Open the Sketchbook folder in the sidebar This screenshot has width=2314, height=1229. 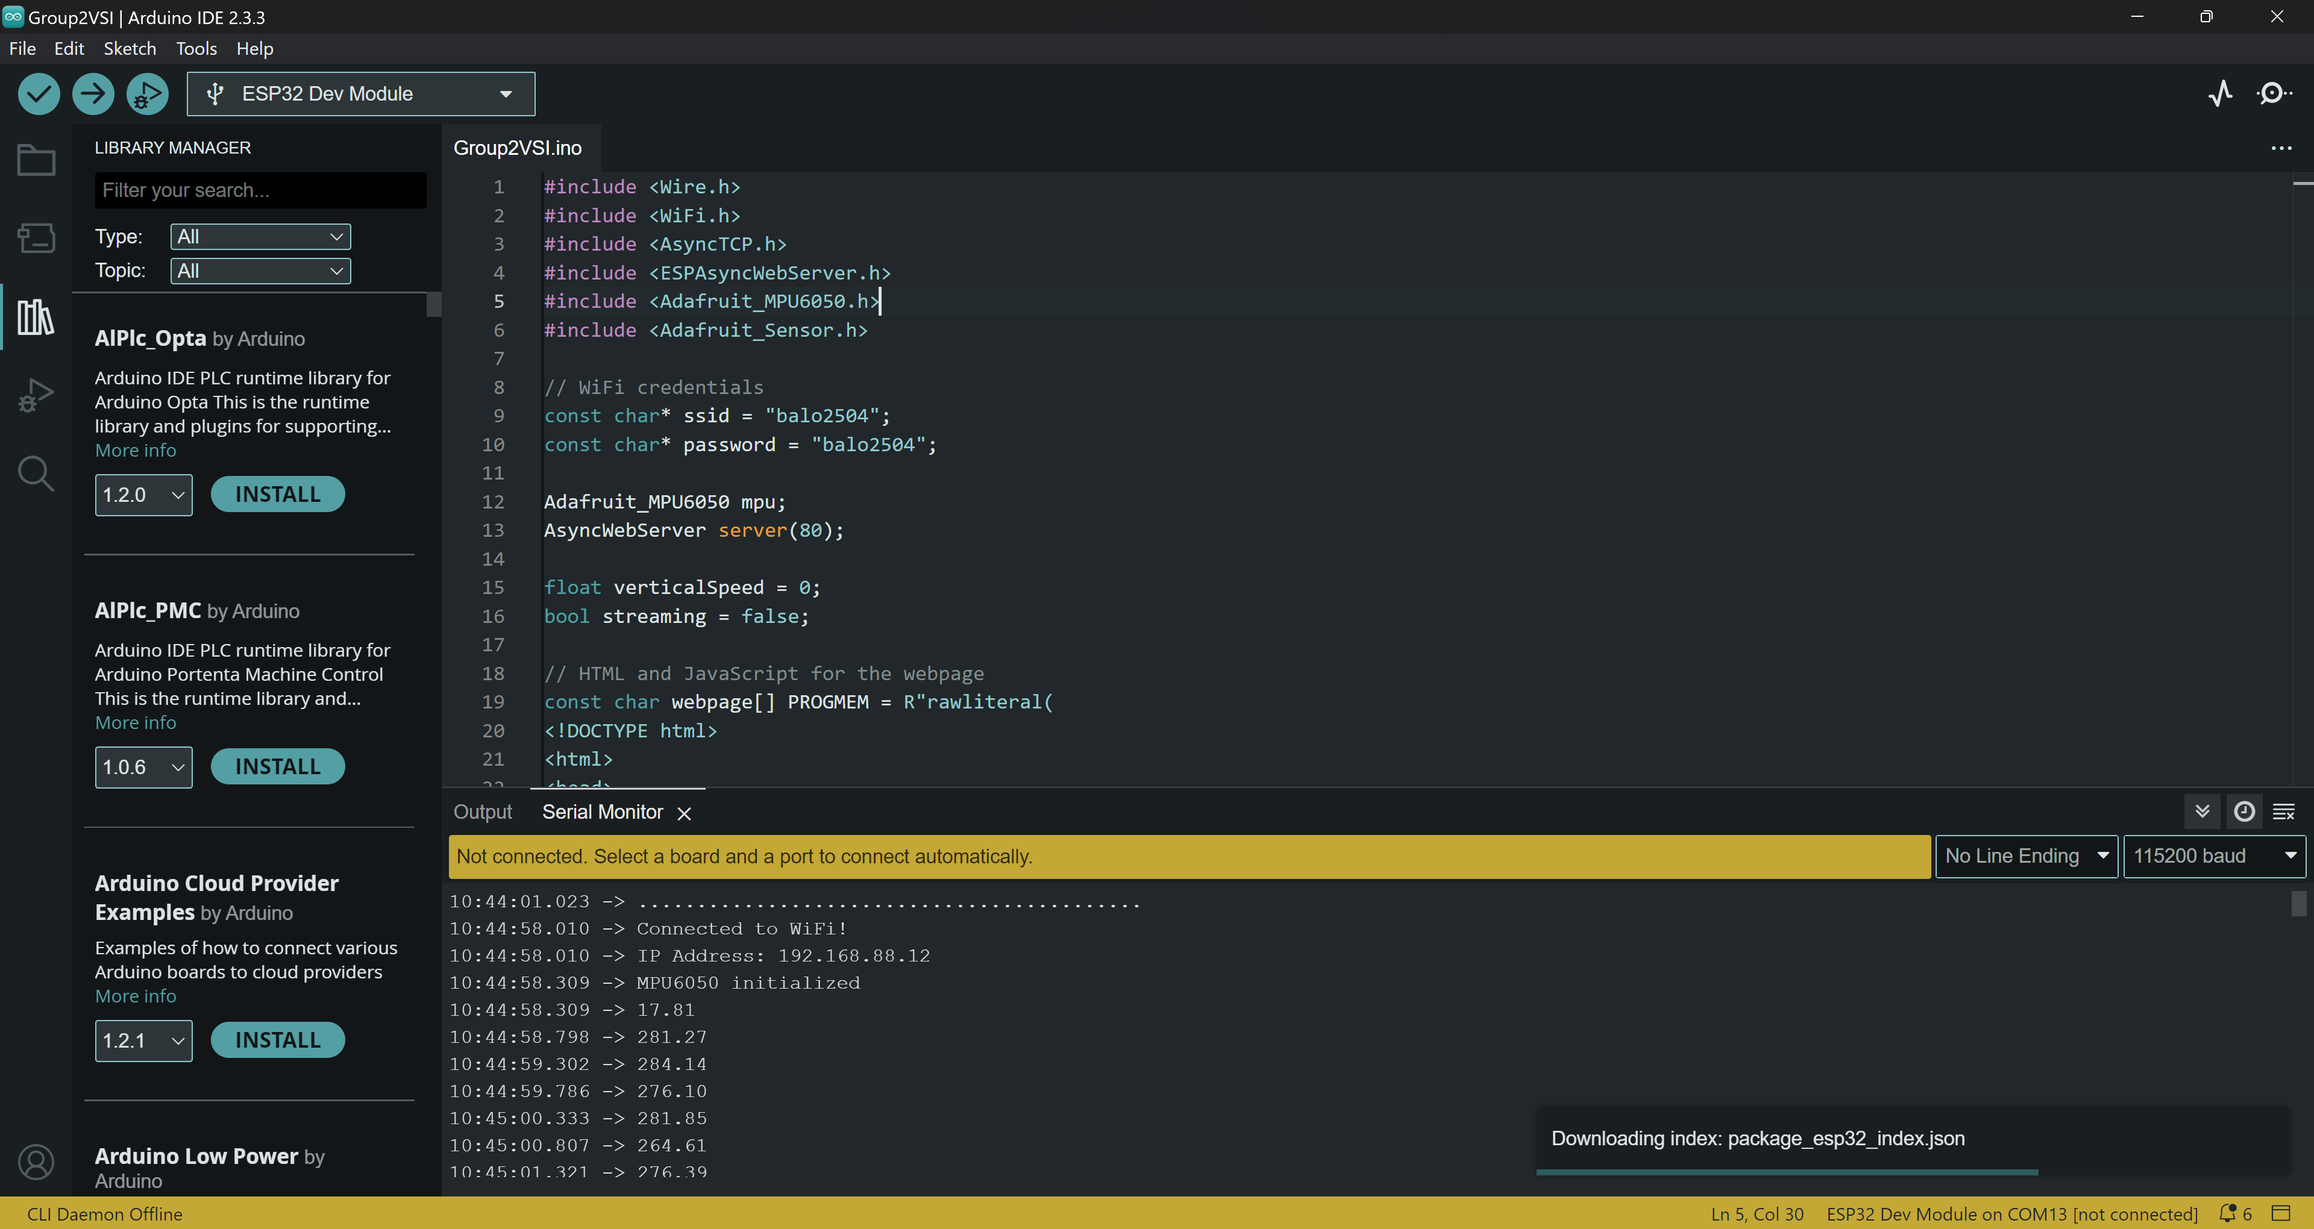click(36, 160)
